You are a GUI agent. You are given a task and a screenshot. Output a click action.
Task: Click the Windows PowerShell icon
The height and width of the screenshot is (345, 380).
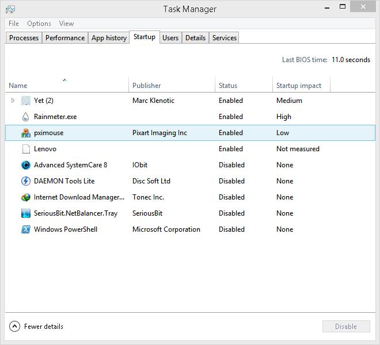(x=26, y=229)
